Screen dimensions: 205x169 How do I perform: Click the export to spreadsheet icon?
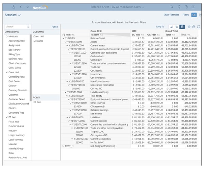[x=194, y=27]
